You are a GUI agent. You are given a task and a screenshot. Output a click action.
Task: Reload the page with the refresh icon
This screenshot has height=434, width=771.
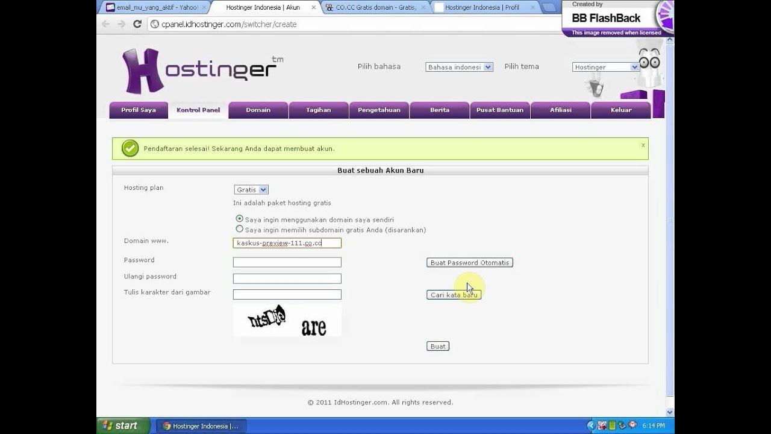[137, 24]
